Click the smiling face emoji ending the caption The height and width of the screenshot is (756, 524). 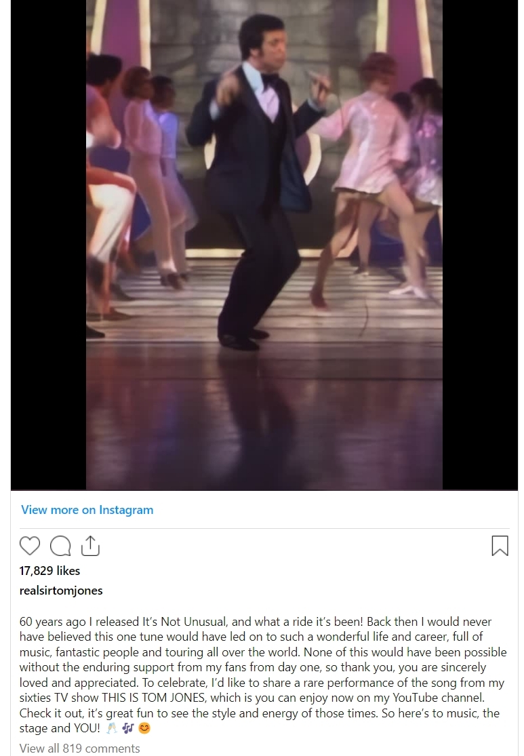(x=144, y=728)
